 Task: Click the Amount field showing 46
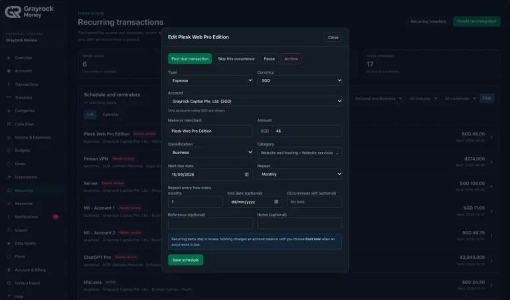[307, 131]
